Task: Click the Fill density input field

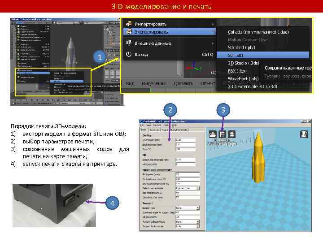Action: [x=186, y=164]
